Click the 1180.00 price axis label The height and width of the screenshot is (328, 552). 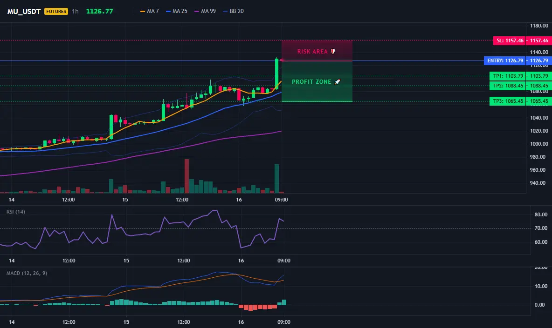coord(539,26)
